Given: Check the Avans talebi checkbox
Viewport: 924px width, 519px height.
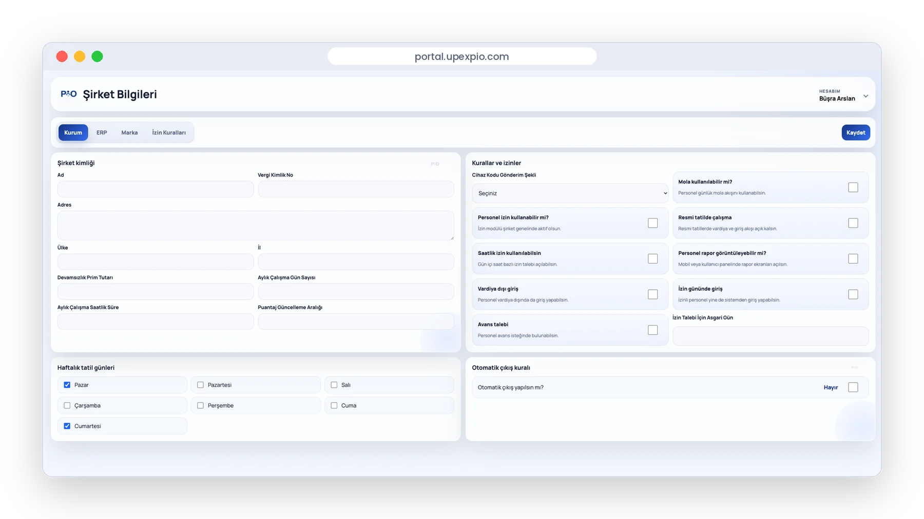Looking at the screenshot, I should tap(652, 330).
